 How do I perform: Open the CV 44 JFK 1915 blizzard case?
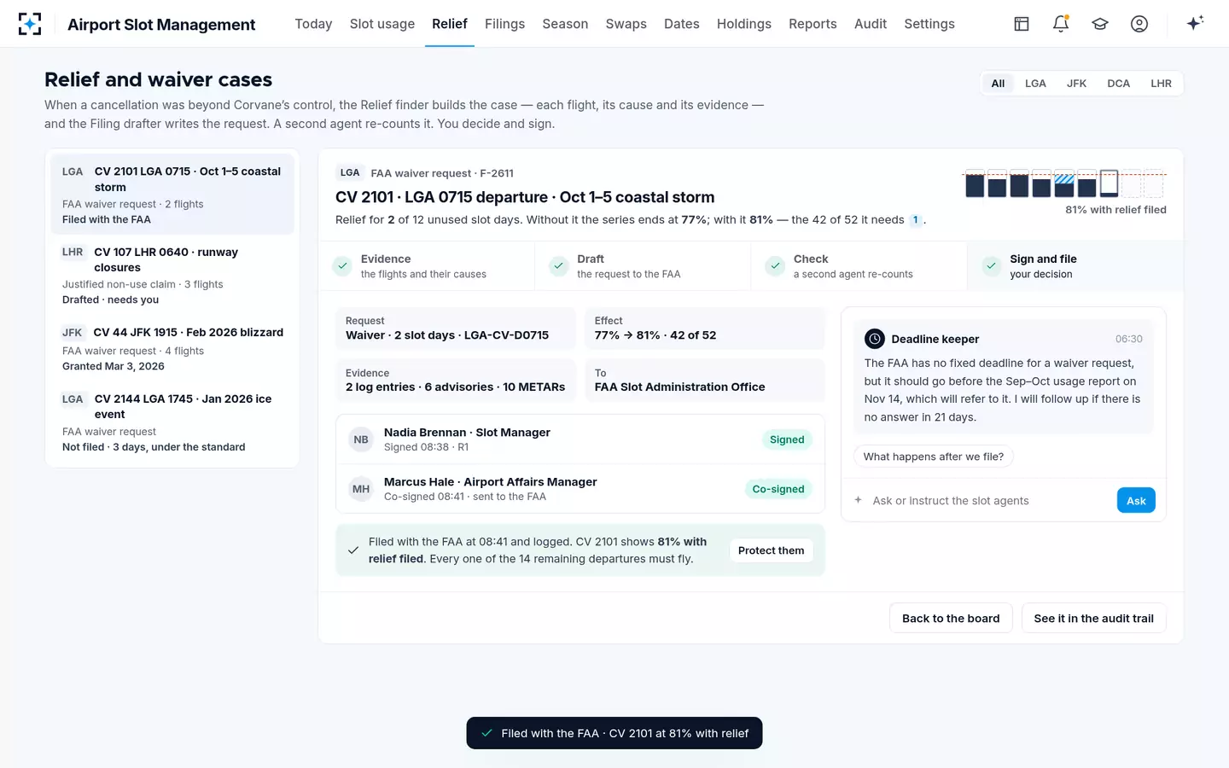(172, 349)
